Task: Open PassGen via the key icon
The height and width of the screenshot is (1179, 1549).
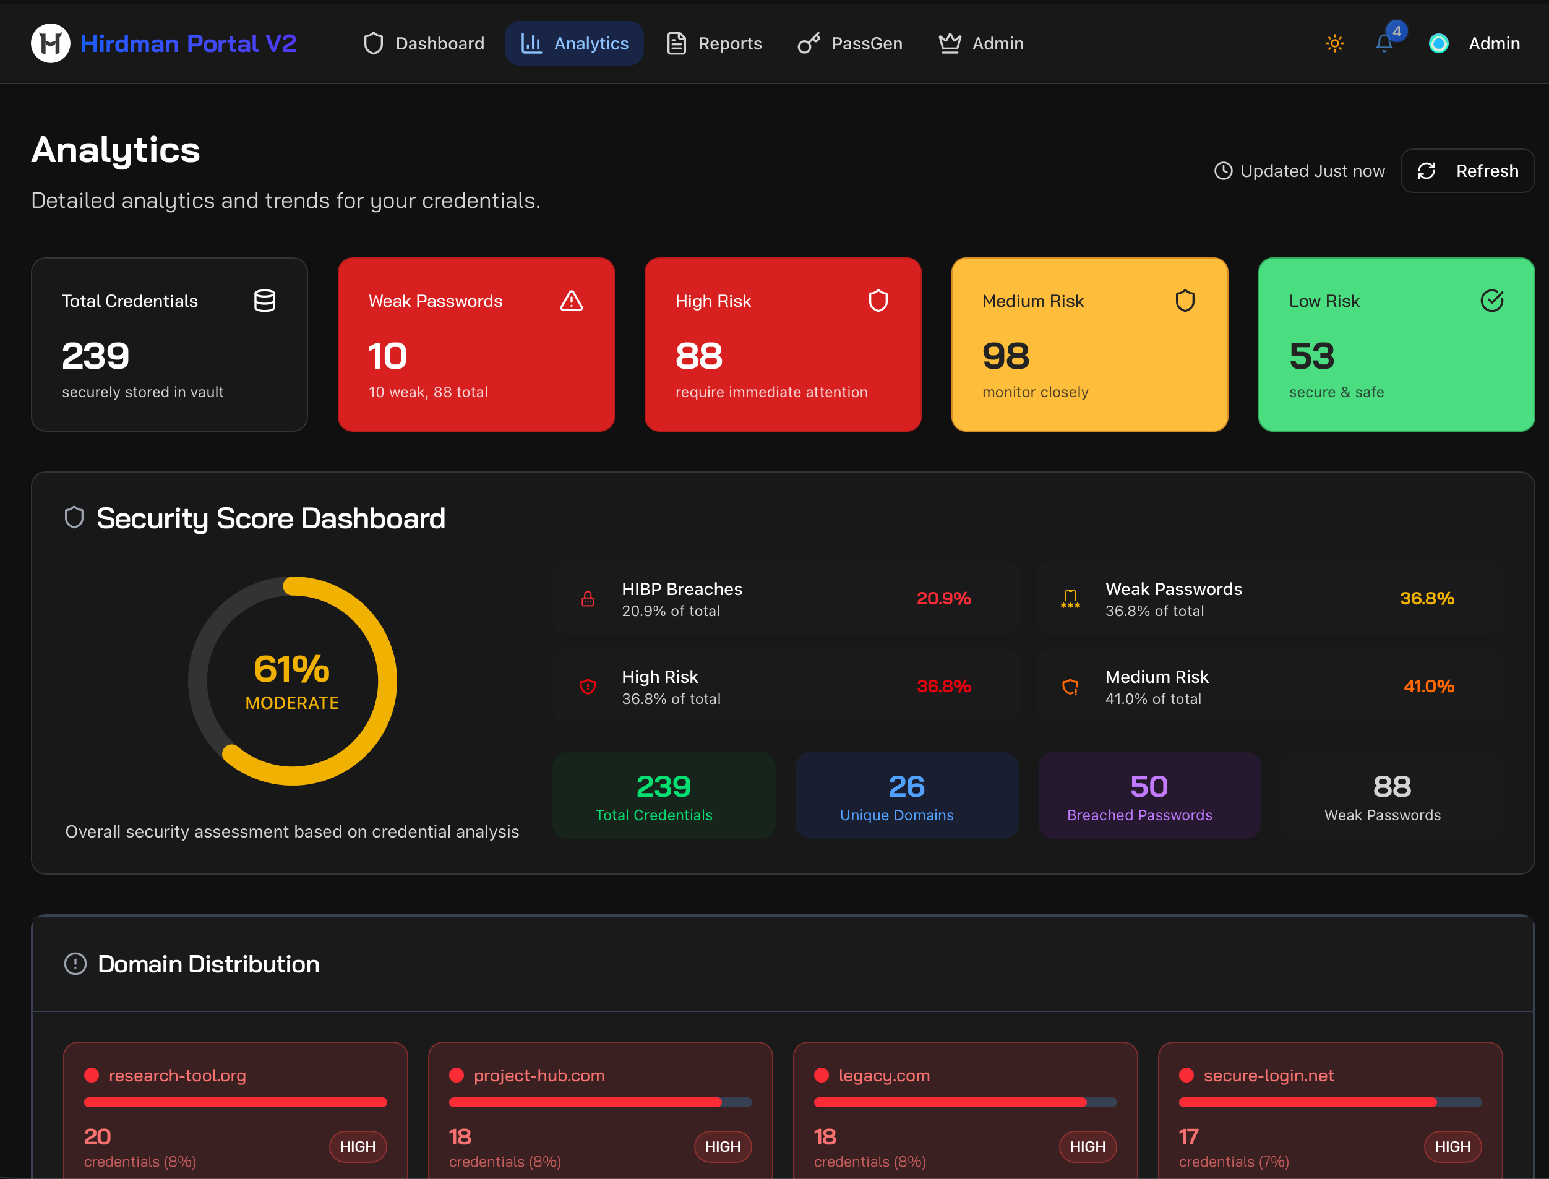Action: pyautogui.click(x=808, y=43)
